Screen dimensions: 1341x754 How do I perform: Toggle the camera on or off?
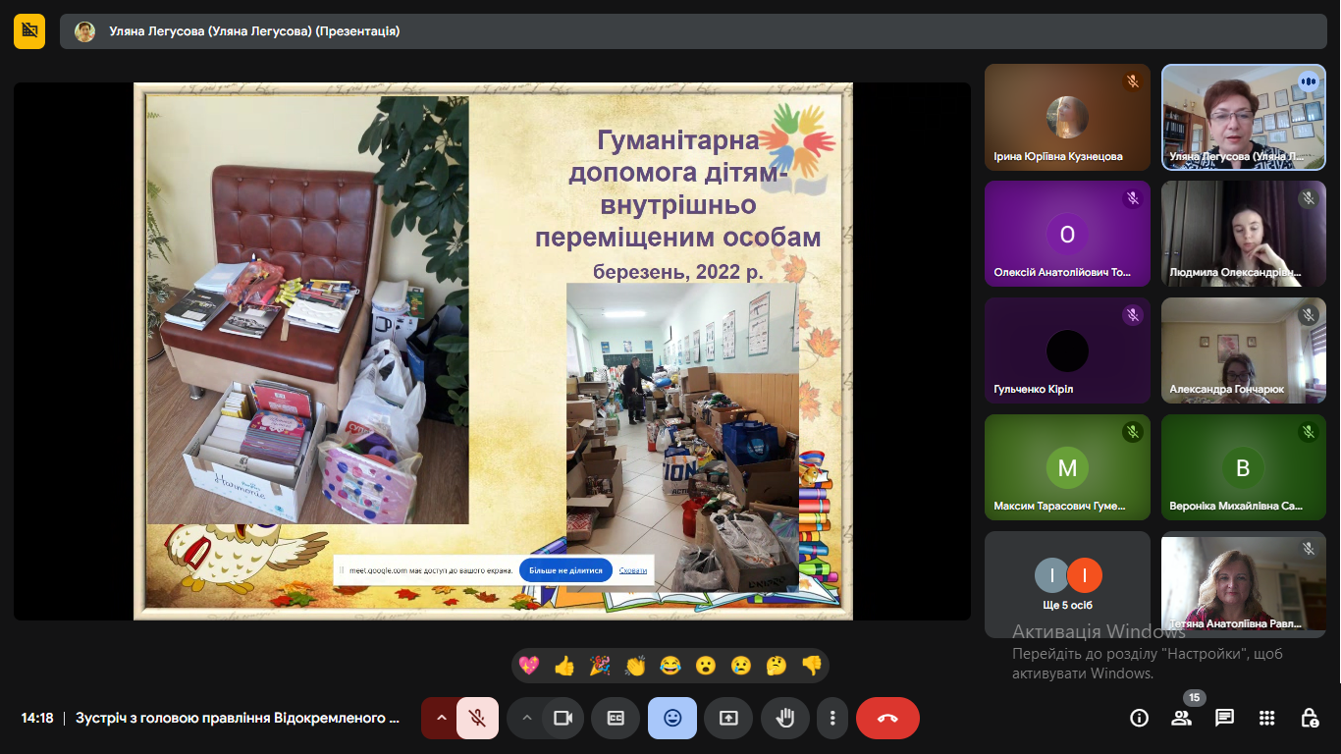click(x=563, y=718)
